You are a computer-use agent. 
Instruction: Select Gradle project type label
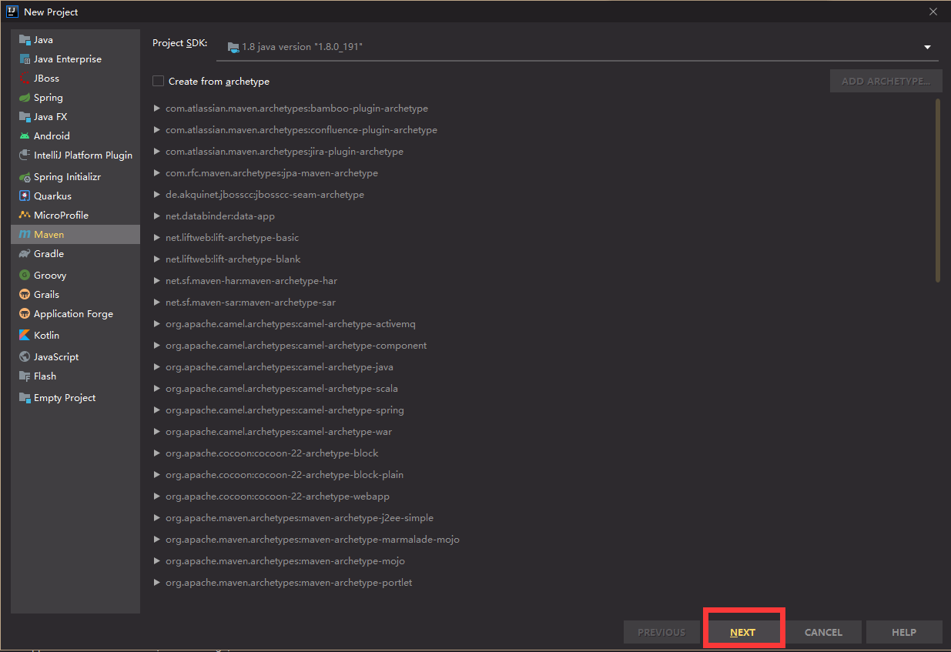pos(49,254)
